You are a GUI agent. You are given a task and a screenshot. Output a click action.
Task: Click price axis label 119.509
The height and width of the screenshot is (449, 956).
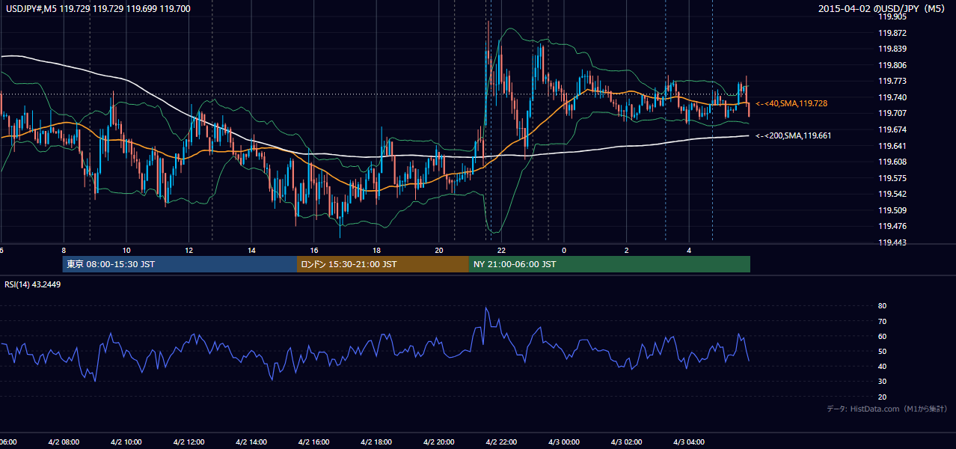pyautogui.click(x=892, y=210)
